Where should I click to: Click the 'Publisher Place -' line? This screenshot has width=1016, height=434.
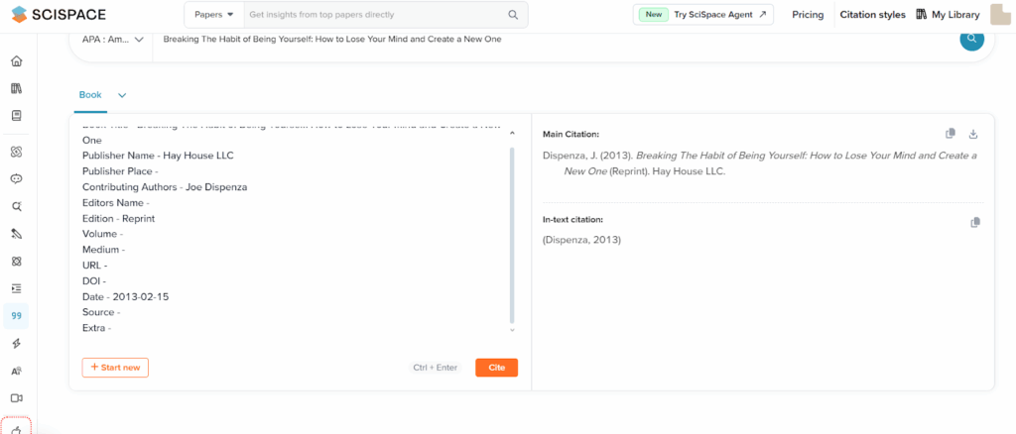tap(120, 171)
